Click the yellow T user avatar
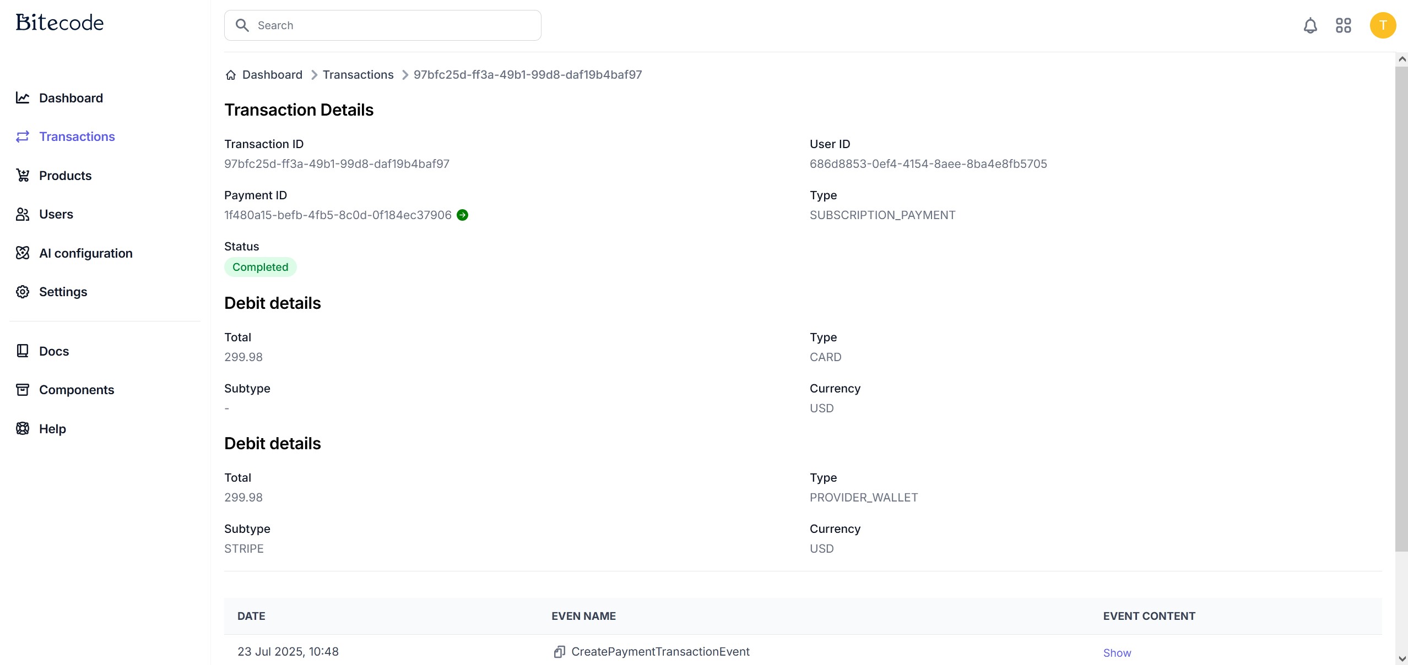This screenshot has height=665, width=1408. pos(1383,25)
